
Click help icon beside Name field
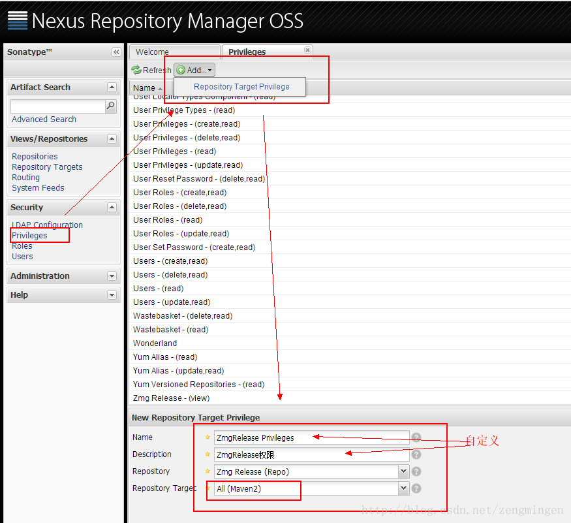click(x=416, y=437)
